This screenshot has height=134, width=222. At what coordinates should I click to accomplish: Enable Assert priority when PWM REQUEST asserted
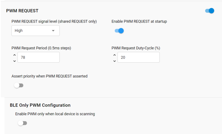point(19,86)
